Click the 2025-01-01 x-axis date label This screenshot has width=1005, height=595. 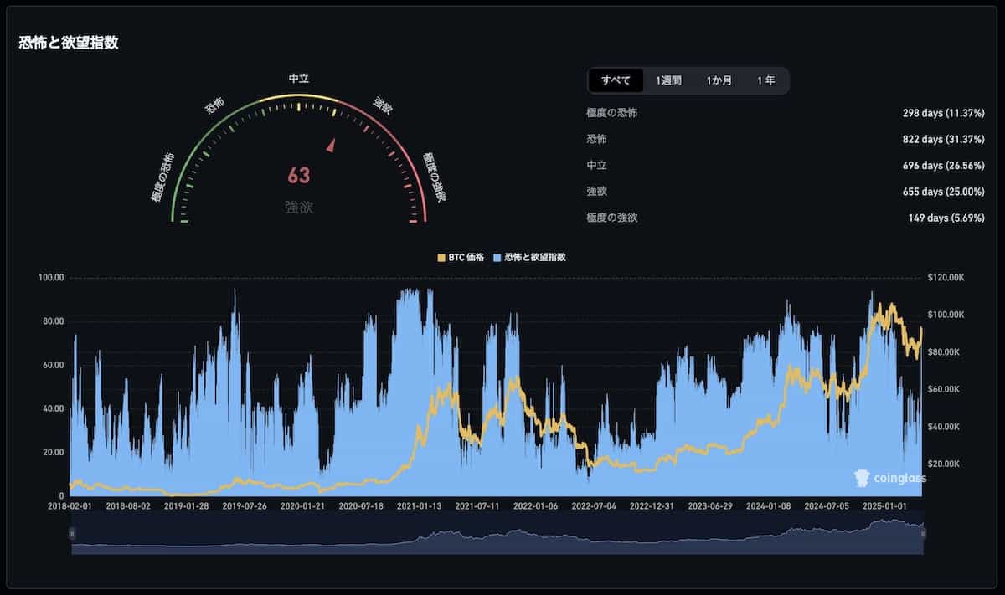pyautogui.click(x=884, y=506)
